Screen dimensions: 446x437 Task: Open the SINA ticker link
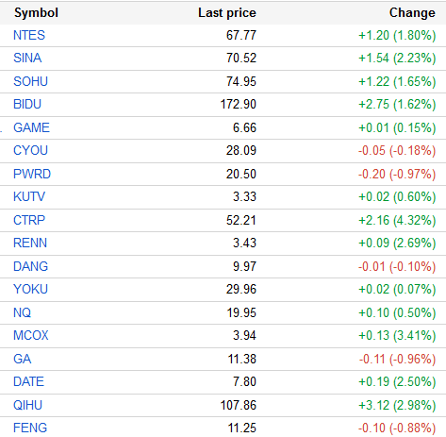pos(27,58)
